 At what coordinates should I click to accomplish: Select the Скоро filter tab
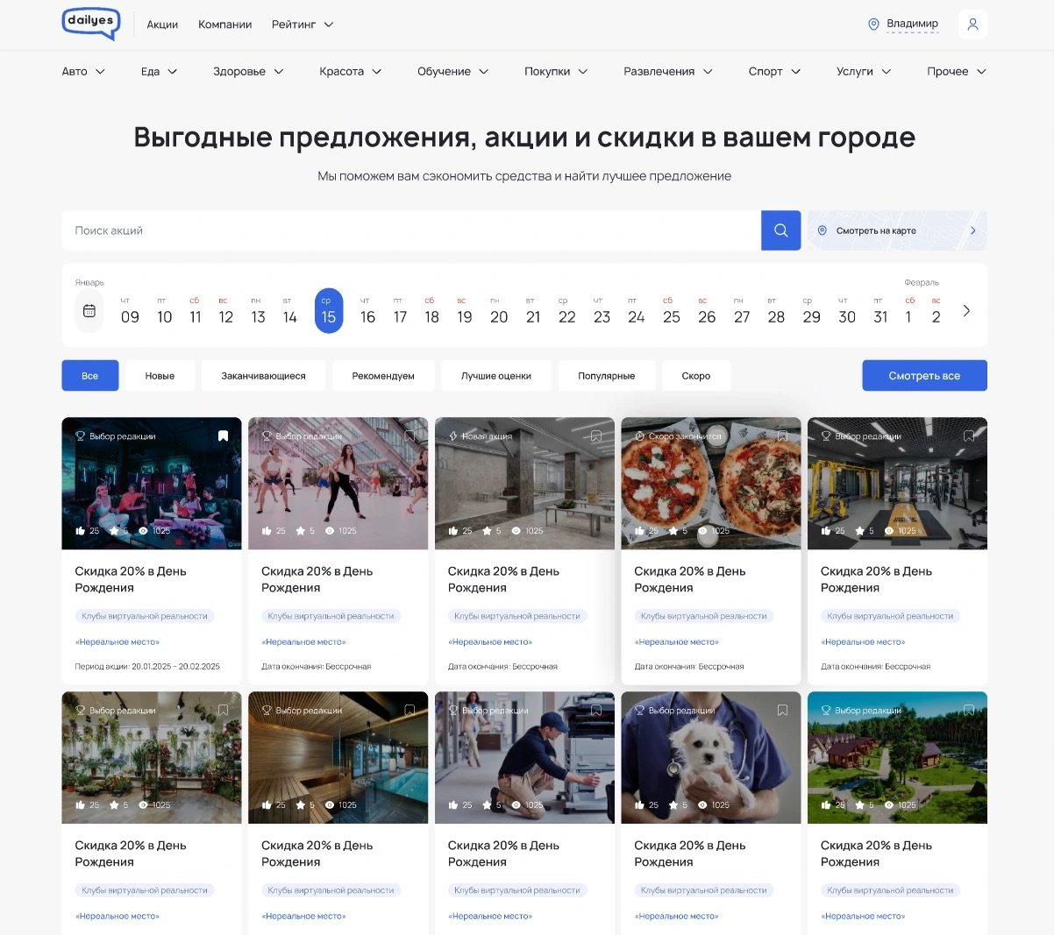click(x=696, y=376)
